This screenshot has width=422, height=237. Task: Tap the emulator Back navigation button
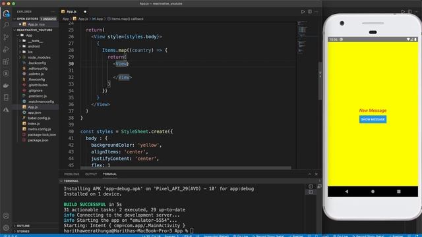click(x=347, y=192)
